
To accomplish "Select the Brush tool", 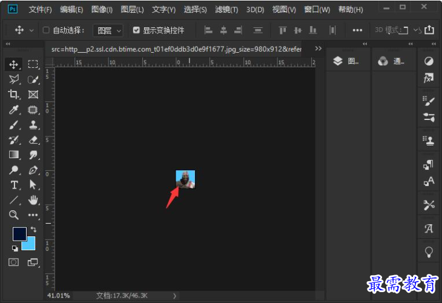I will click(13, 125).
